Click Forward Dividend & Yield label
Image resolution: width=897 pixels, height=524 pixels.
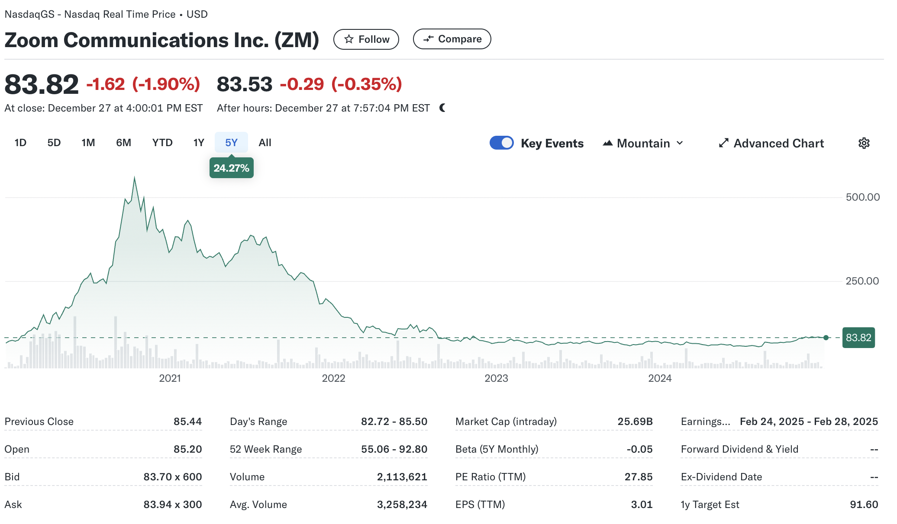(x=739, y=449)
